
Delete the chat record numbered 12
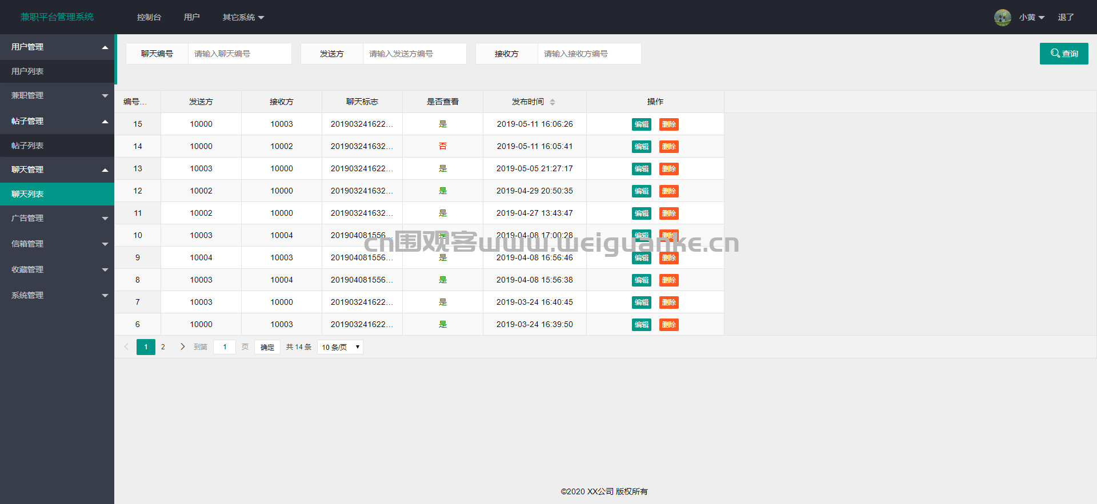point(669,191)
